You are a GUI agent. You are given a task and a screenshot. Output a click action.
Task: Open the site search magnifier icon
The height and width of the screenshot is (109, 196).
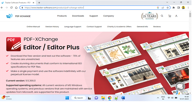click(x=162, y=16)
